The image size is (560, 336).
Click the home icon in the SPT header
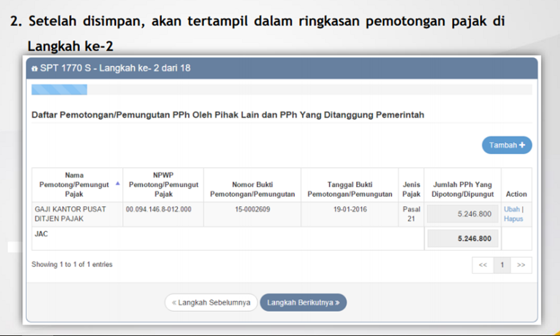pyautogui.click(x=35, y=69)
